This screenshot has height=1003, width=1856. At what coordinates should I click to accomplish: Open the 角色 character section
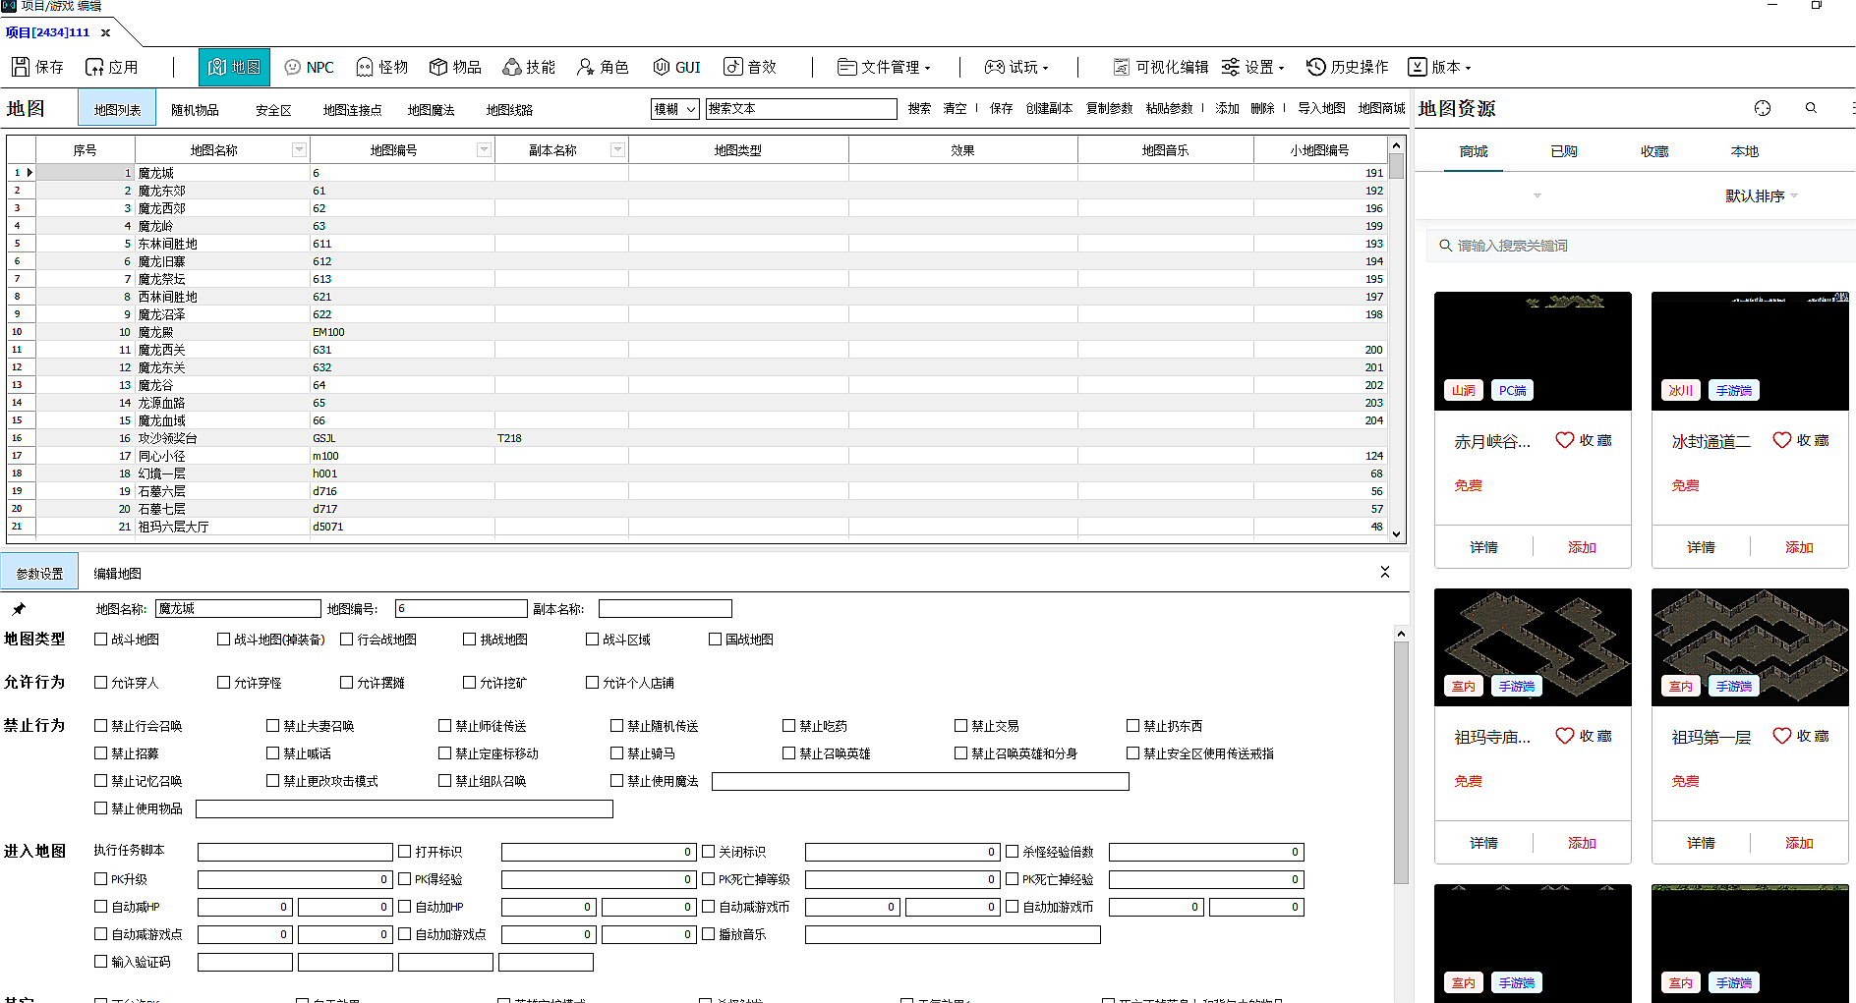click(x=586, y=67)
